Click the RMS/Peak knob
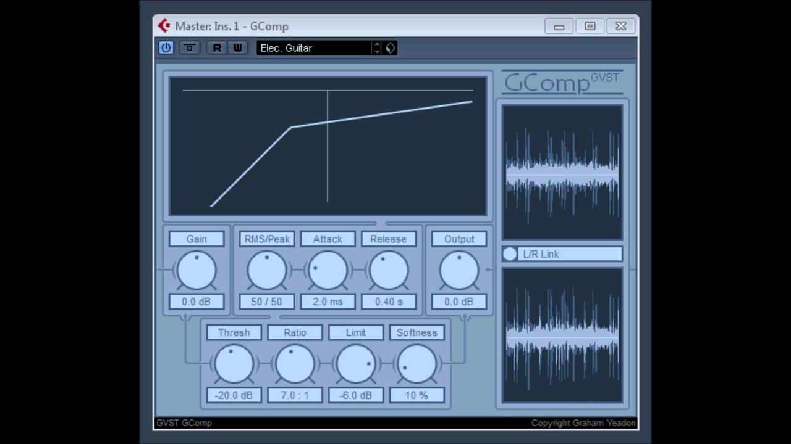 click(x=267, y=270)
